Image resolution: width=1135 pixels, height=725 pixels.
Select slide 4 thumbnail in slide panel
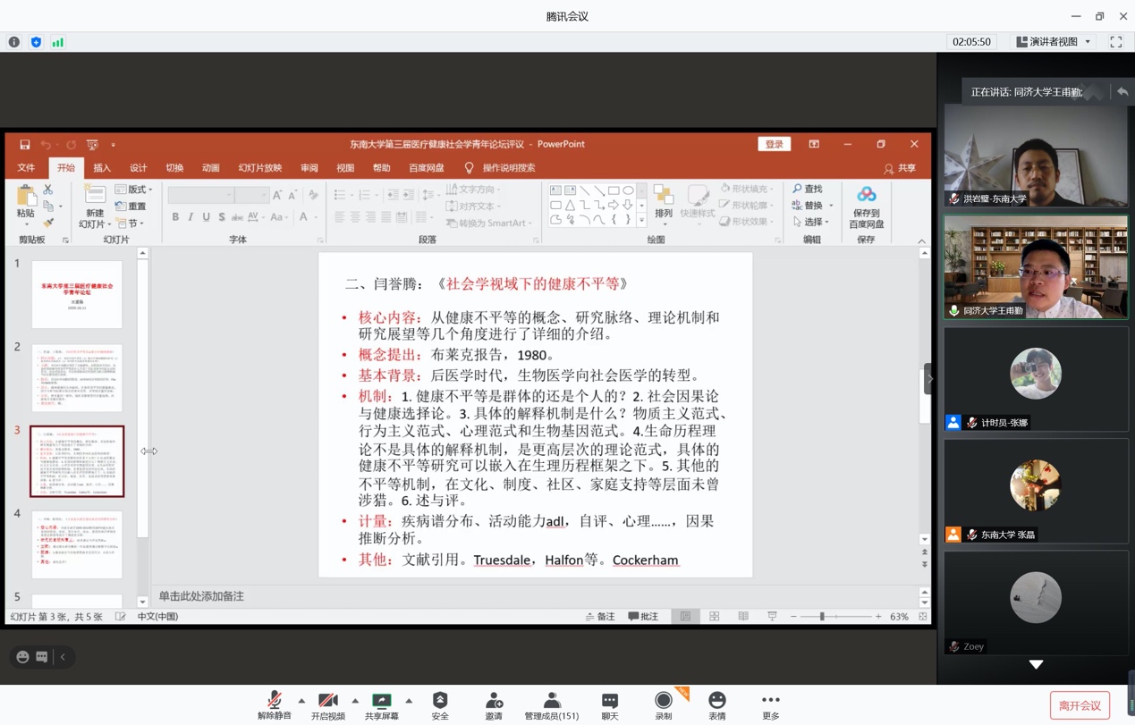(77, 544)
